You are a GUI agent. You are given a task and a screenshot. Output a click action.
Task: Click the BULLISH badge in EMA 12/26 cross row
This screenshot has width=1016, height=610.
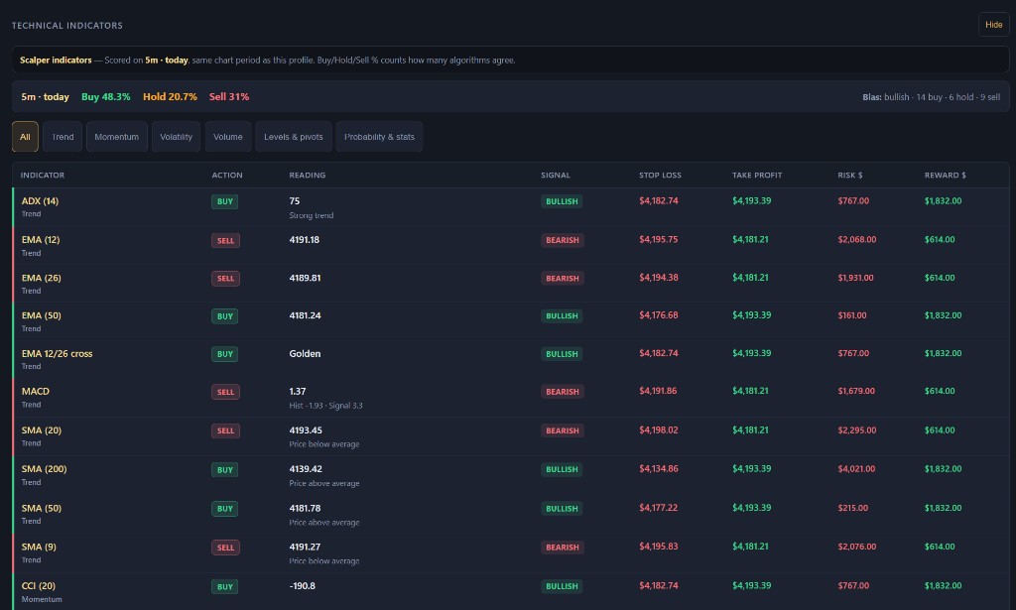click(562, 354)
